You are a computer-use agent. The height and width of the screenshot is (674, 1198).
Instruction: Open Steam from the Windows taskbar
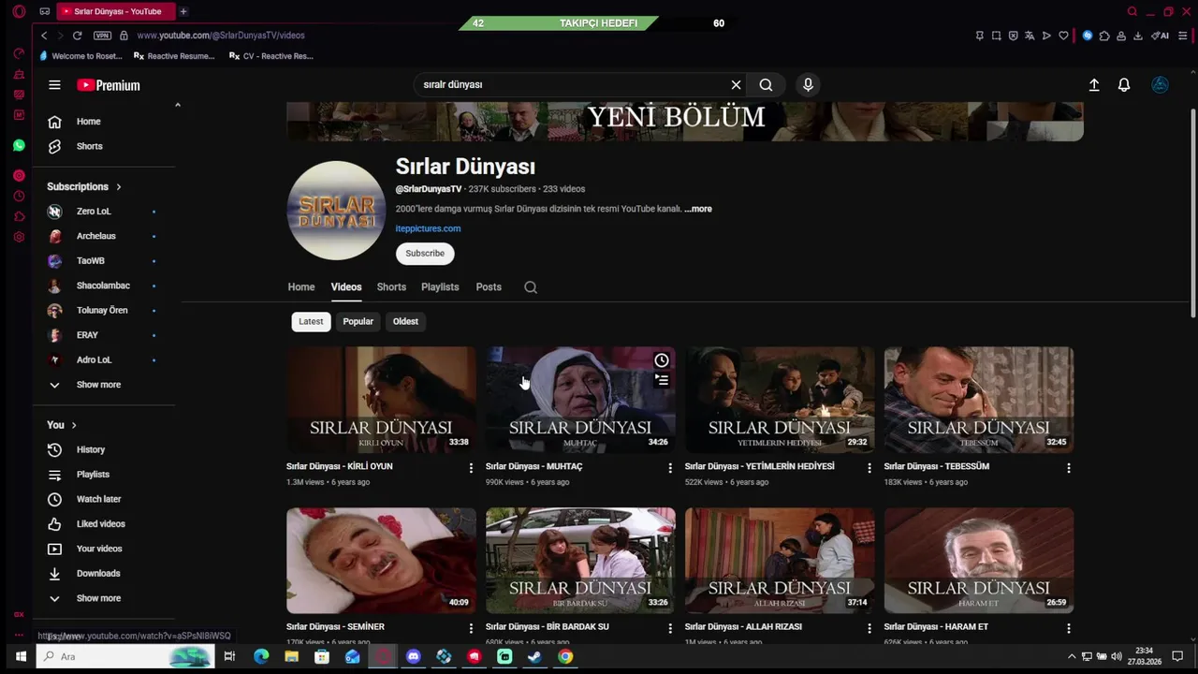[534, 657]
